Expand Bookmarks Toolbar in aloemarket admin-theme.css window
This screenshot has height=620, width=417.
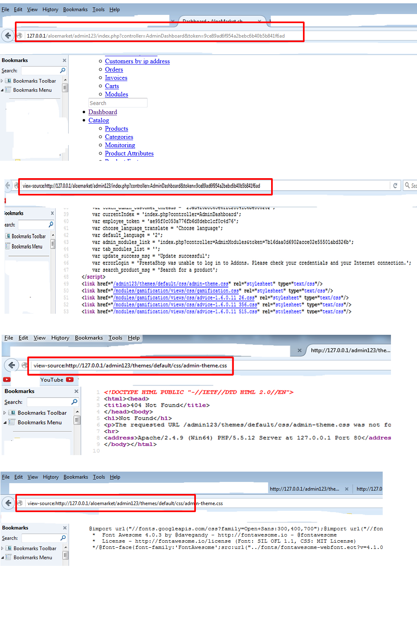point(2,548)
